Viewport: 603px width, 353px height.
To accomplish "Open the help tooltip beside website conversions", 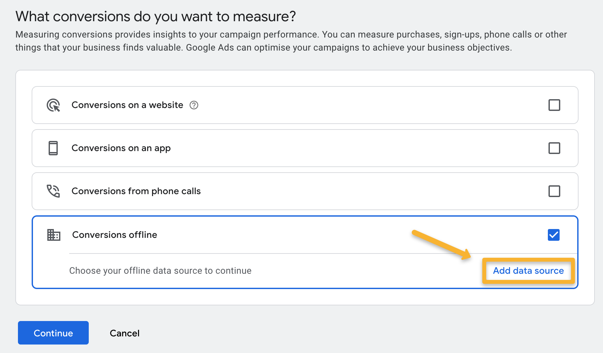I will point(194,105).
